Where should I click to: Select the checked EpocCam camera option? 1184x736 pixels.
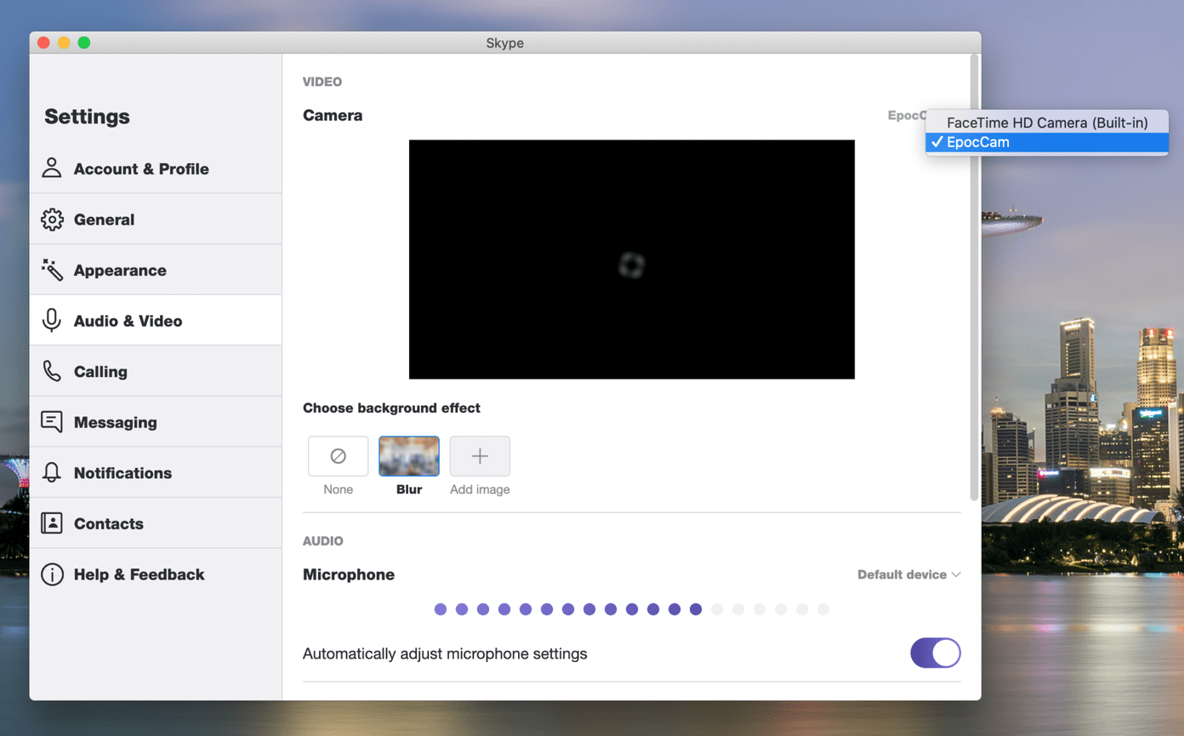pos(1047,142)
